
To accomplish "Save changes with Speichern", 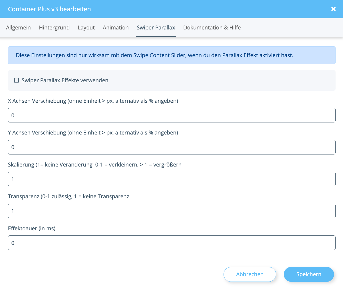I will 309,274.
